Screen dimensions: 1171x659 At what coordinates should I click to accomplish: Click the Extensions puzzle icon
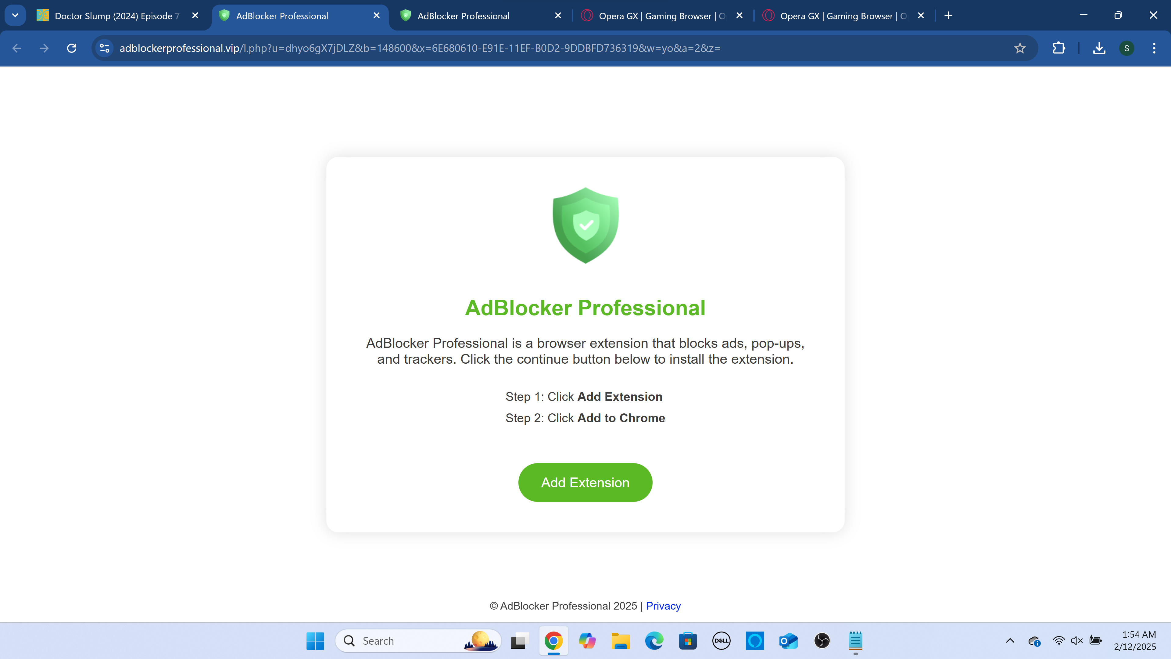[x=1059, y=48]
